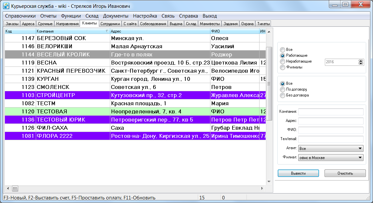Switch to the 'Заказы' tab
This screenshot has height=203, width=373.
[x=12, y=24]
